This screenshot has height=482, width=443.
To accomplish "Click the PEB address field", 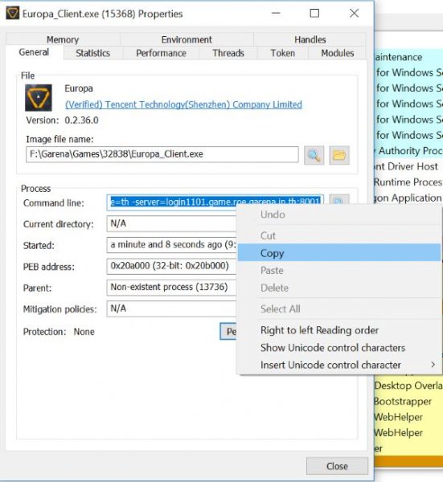I will click(x=171, y=266).
